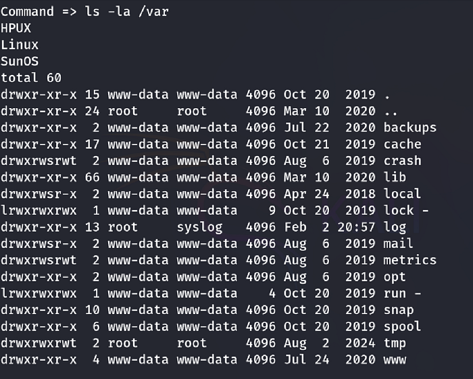Click the 'ls -la /var' command text
This screenshot has height=379, width=473.
pyautogui.click(x=127, y=11)
